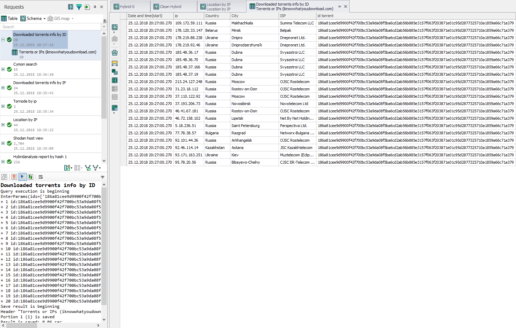Image resolution: width=516 pixels, height=328 pixels.
Task: Expand the Tornode by ip request node
Action: (x=3, y=106)
